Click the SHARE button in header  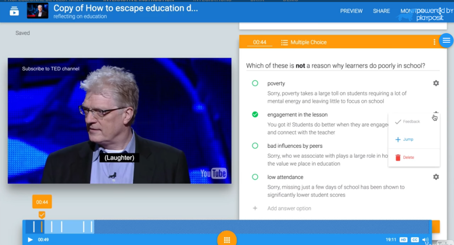click(381, 11)
